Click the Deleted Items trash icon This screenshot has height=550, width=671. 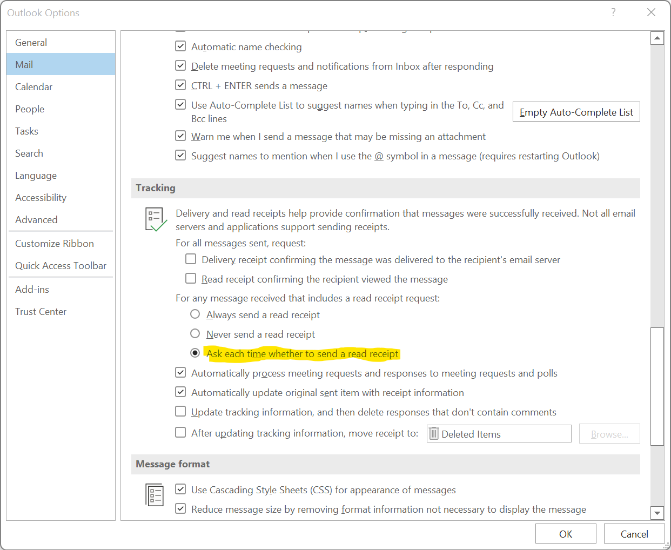(434, 434)
